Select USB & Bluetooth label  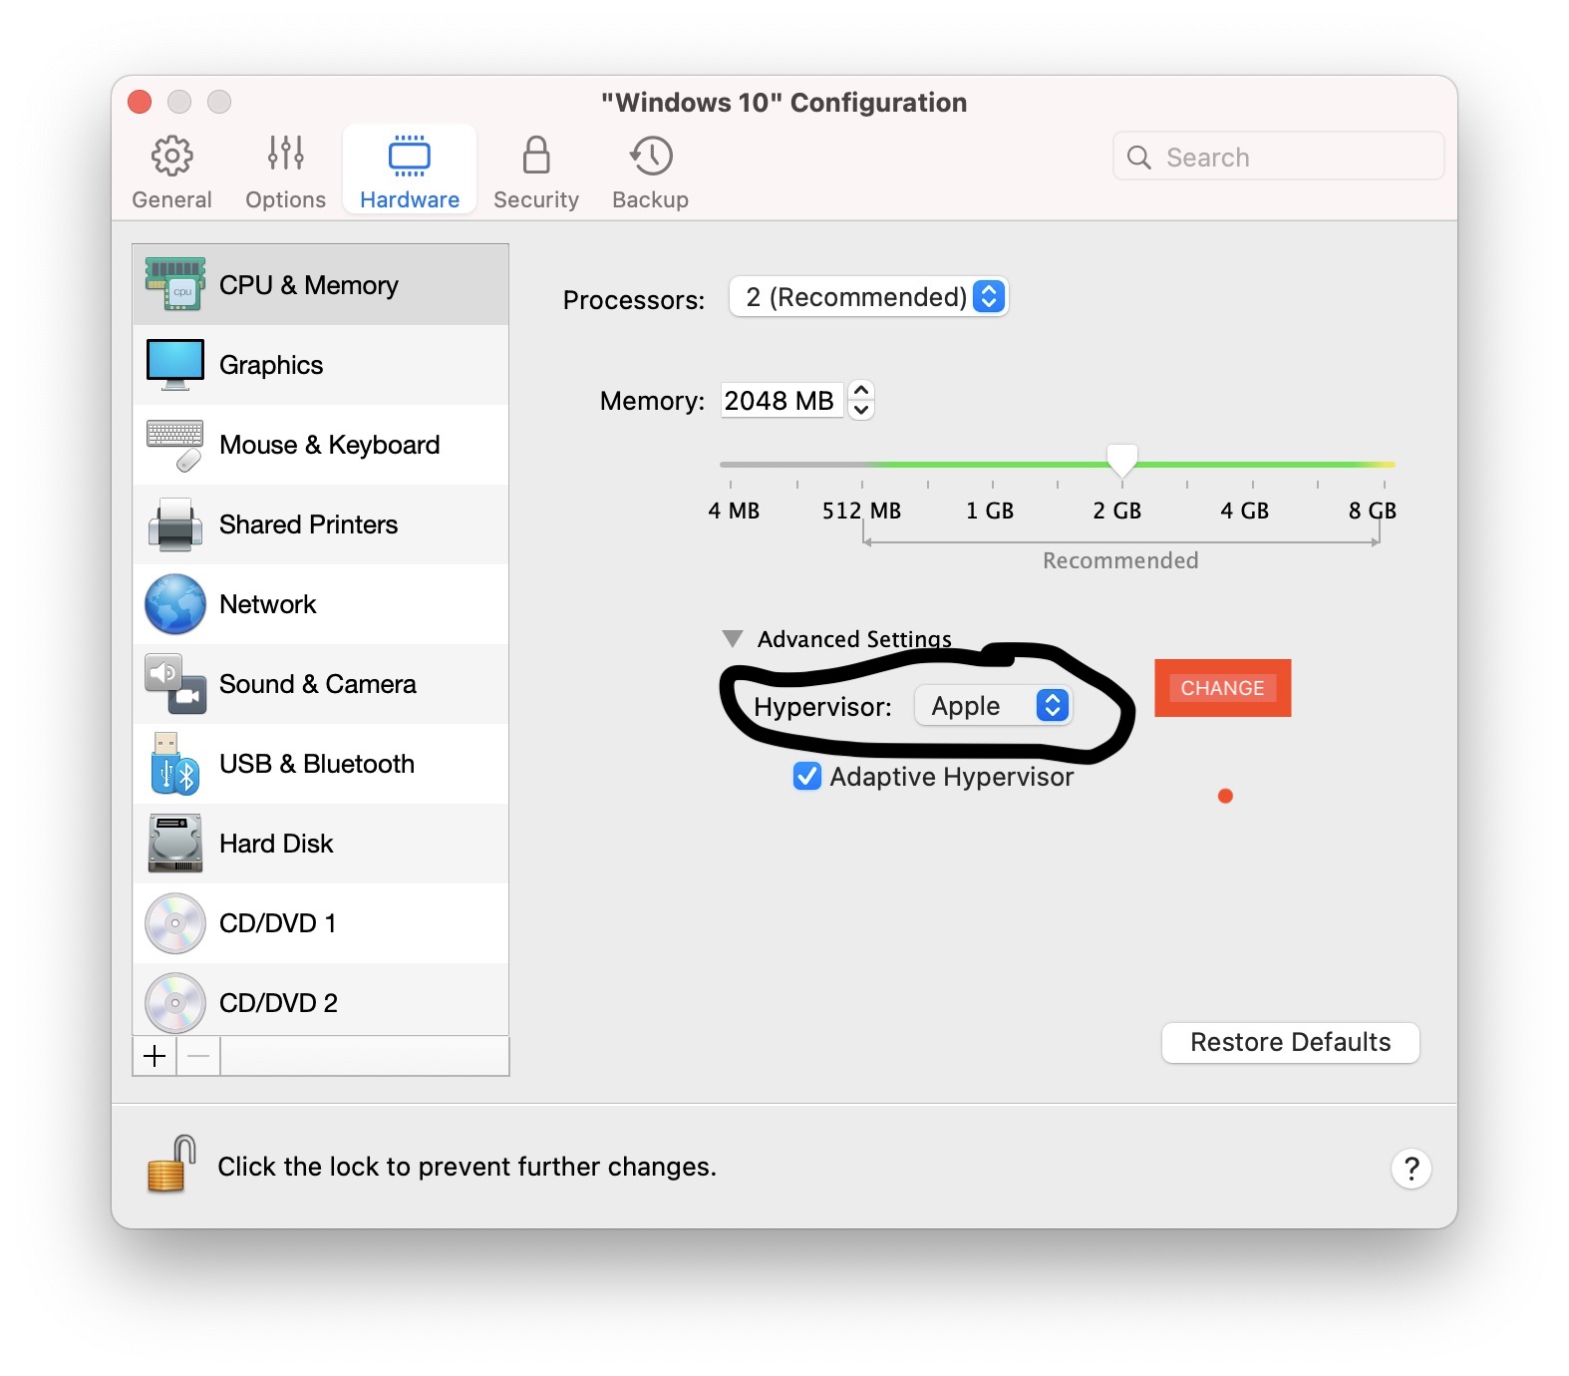(x=317, y=764)
